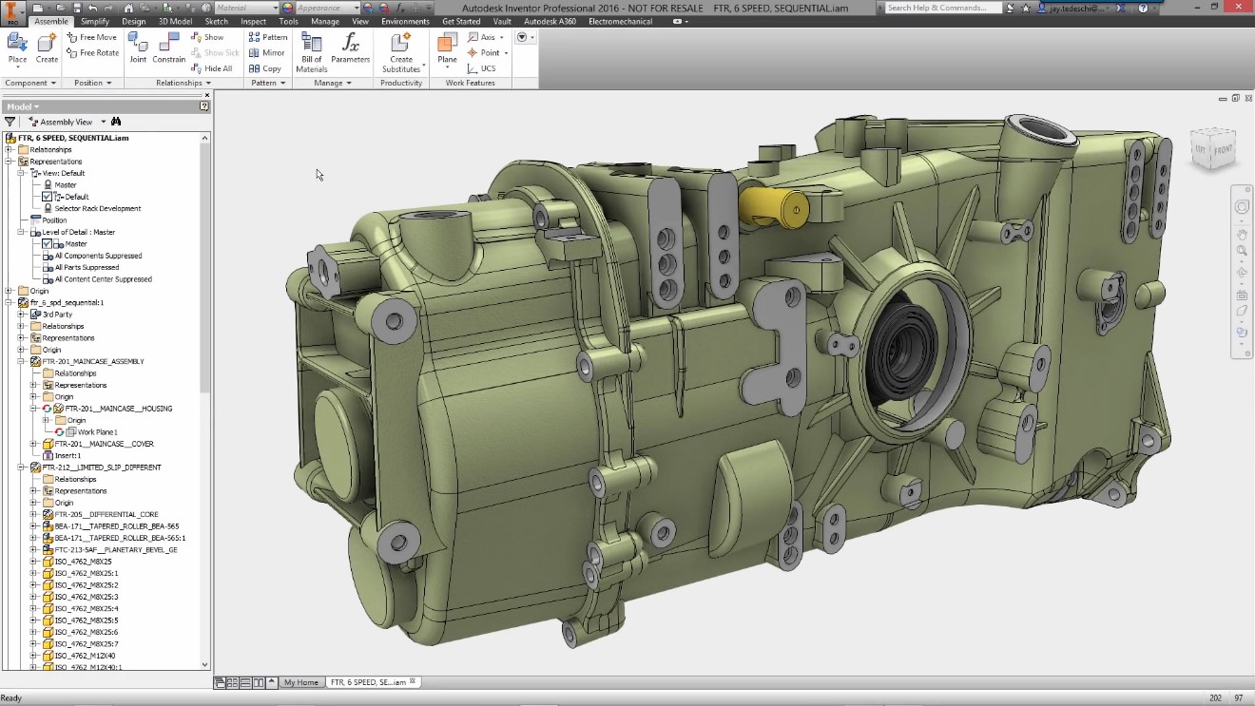This screenshot has height=706, width=1255.
Task: Select the Place component tool
Action: tap(17, 48)
